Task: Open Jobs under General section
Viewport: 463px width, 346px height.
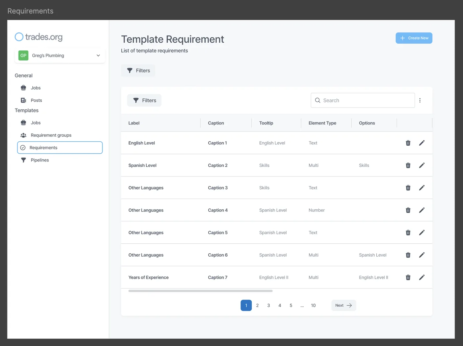Action: pos(36,88)
